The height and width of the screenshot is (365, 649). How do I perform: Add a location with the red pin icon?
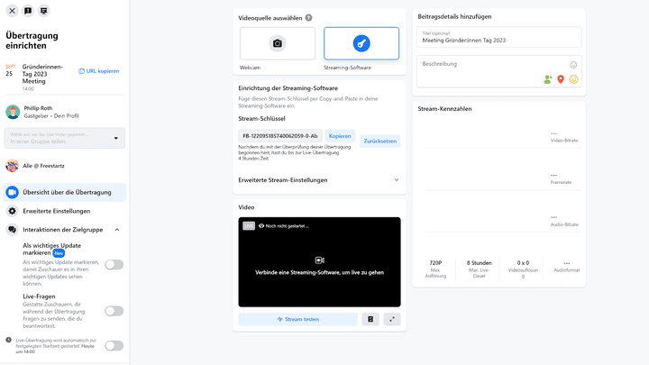[x=560, y=79]
